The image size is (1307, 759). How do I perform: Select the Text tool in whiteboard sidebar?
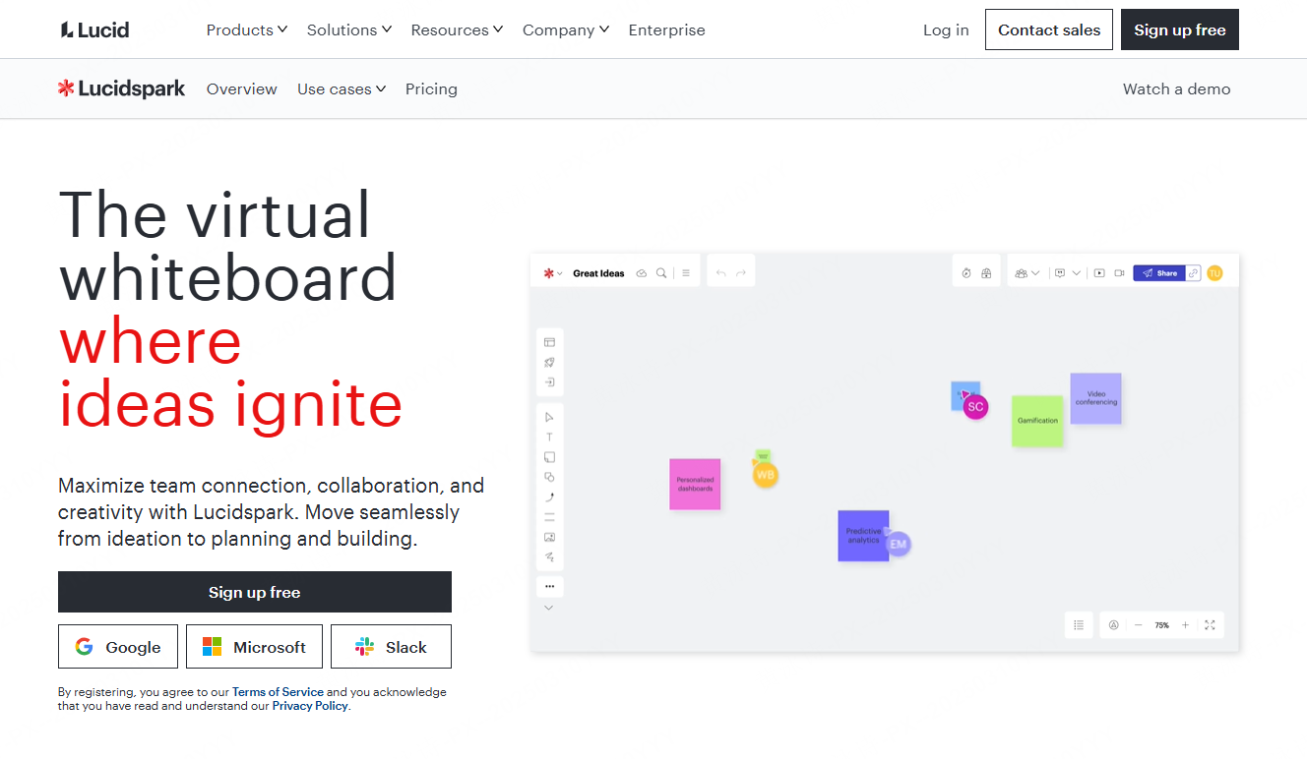549,438
